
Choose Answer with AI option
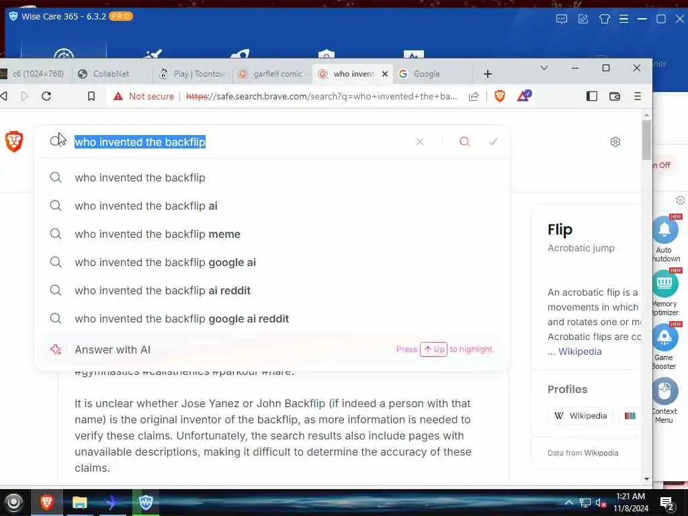pyautogui.click(x=272, y=349)
